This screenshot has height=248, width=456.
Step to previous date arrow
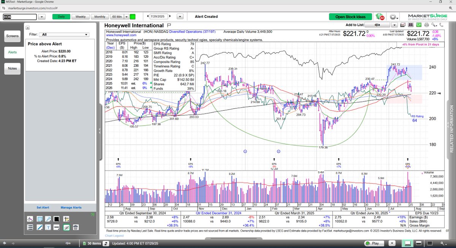pos(147,16)
